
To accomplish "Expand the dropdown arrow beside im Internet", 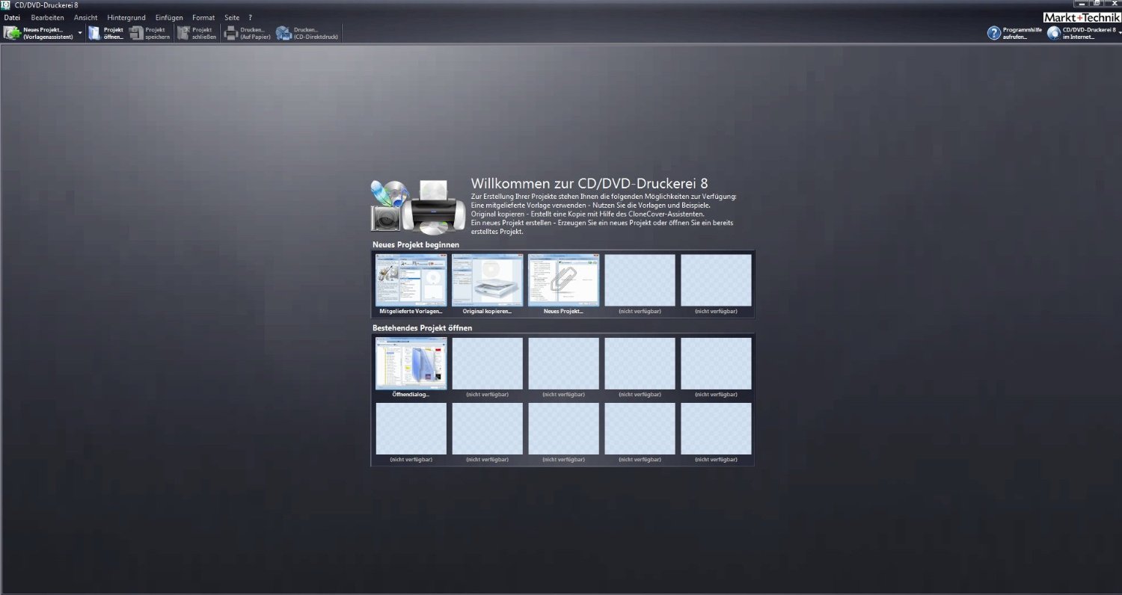I will (x=1120, y=33).
